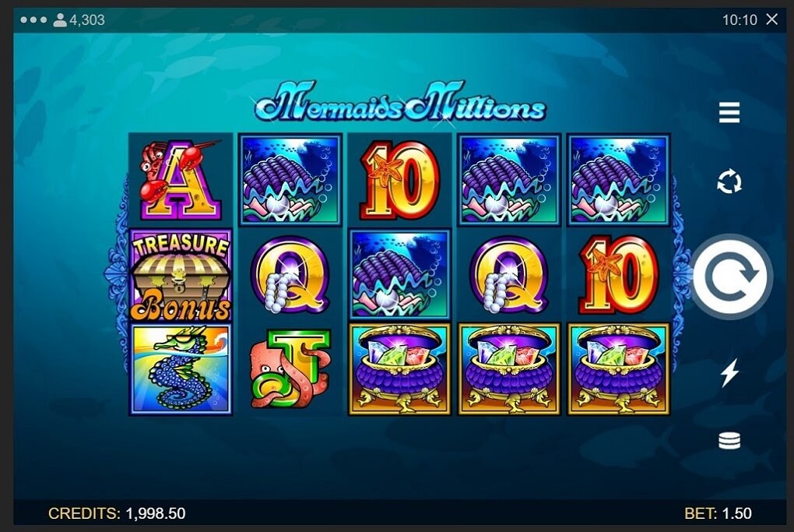Click the lobster A symbol
The width and height of the screenshot is (794, 532).
181,180
